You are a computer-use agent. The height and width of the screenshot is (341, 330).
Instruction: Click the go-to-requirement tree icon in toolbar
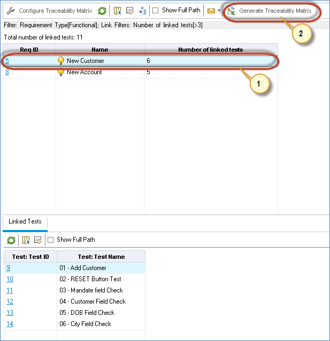pyautogui.click(x=142, y=11)
